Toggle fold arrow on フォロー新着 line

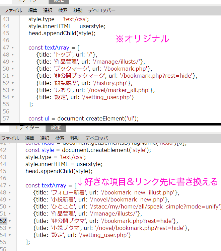[10, 192]
